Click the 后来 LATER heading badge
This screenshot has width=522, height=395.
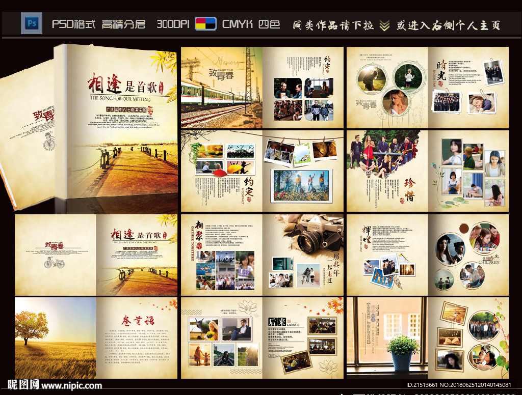tap(279, 322)
